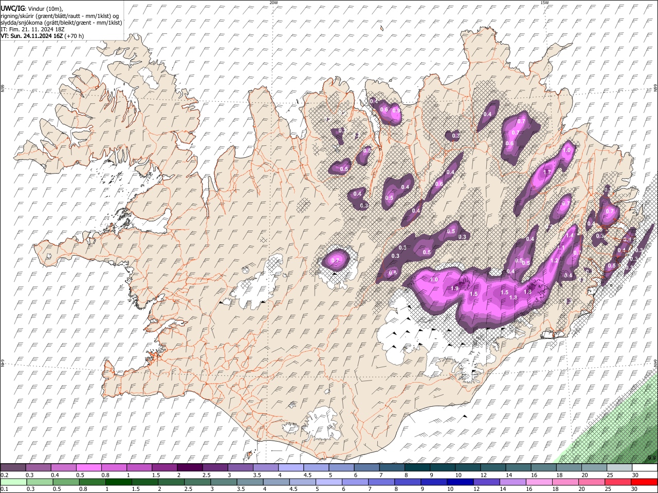This screenshot has height=493, width=658.
Task: Select the light grey snow-scale swatch between 25 and 30
Action: click(620, 468)
